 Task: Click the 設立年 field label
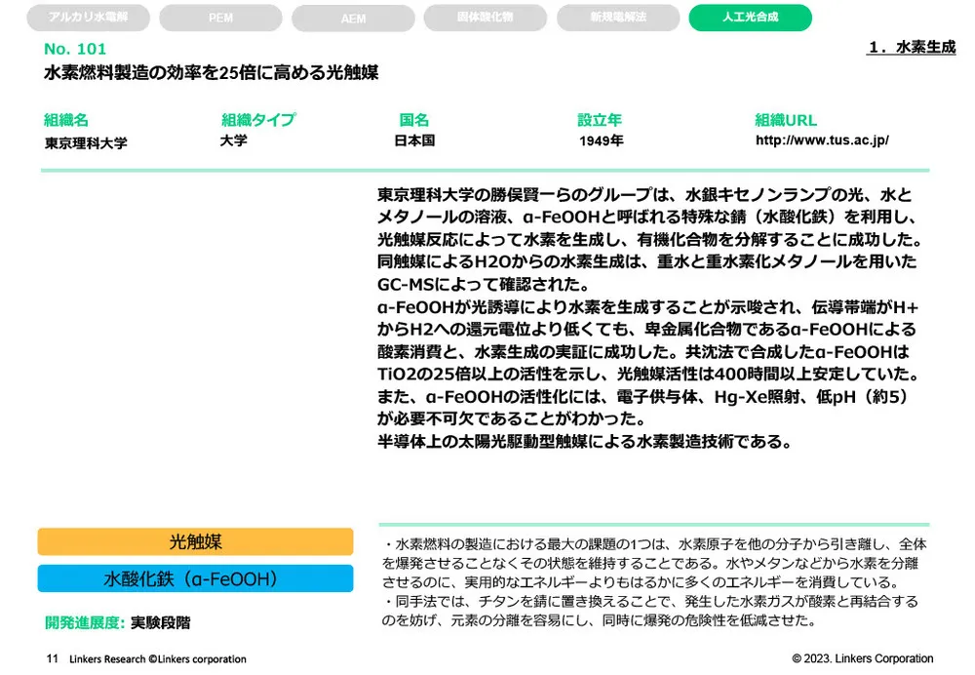coord(600,119)
